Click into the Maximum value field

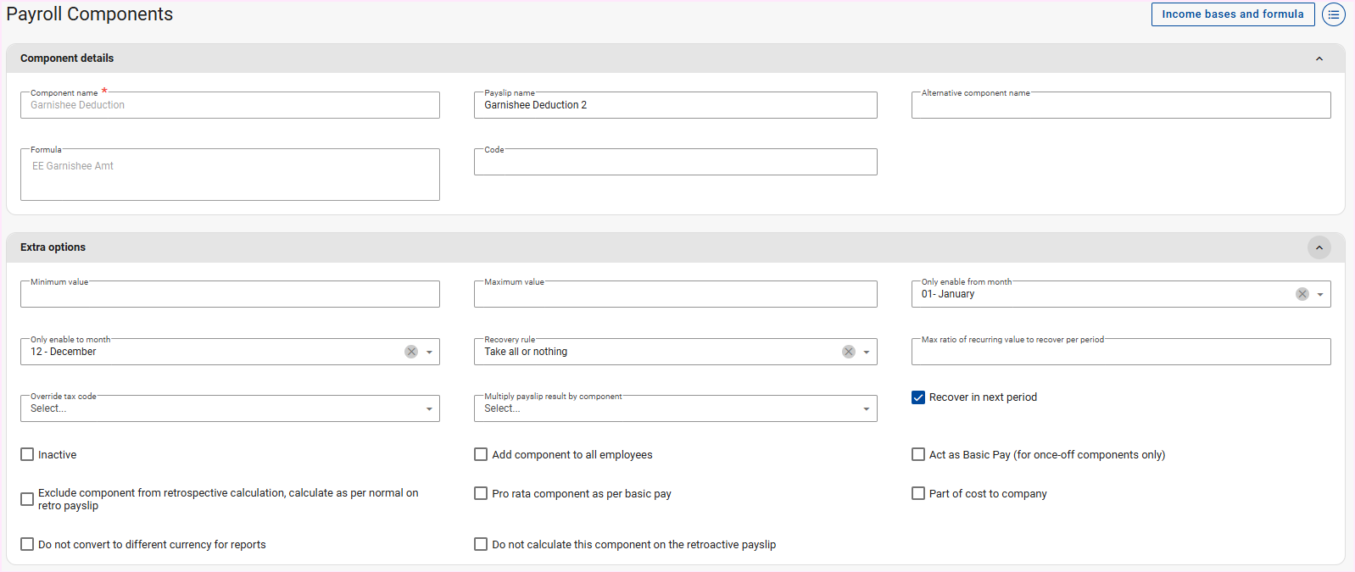[675, 295]
